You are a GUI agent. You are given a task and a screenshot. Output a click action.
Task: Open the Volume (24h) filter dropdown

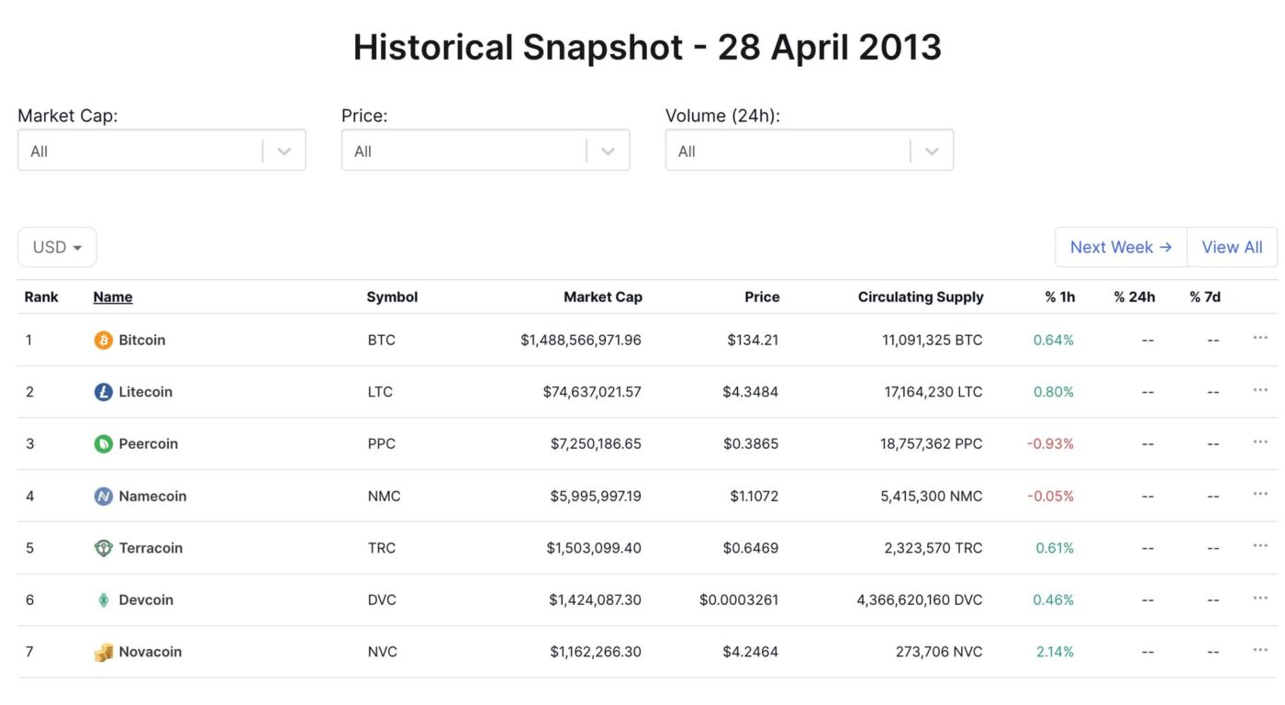[x=810, y=150]
